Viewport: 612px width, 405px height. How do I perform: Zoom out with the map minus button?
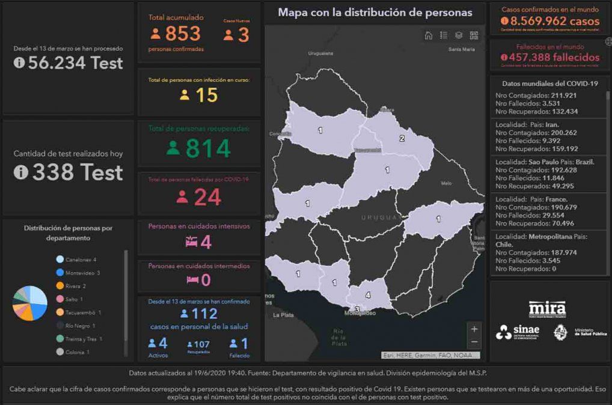point(474,342)
